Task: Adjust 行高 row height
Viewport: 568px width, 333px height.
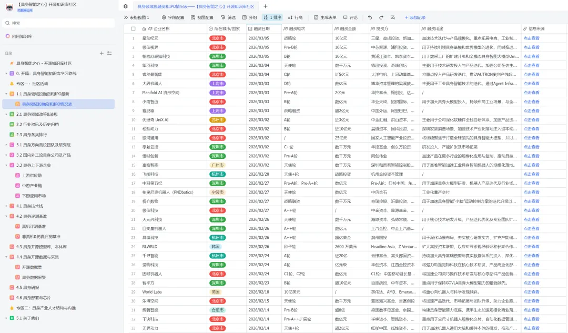Action: point(295,17)
